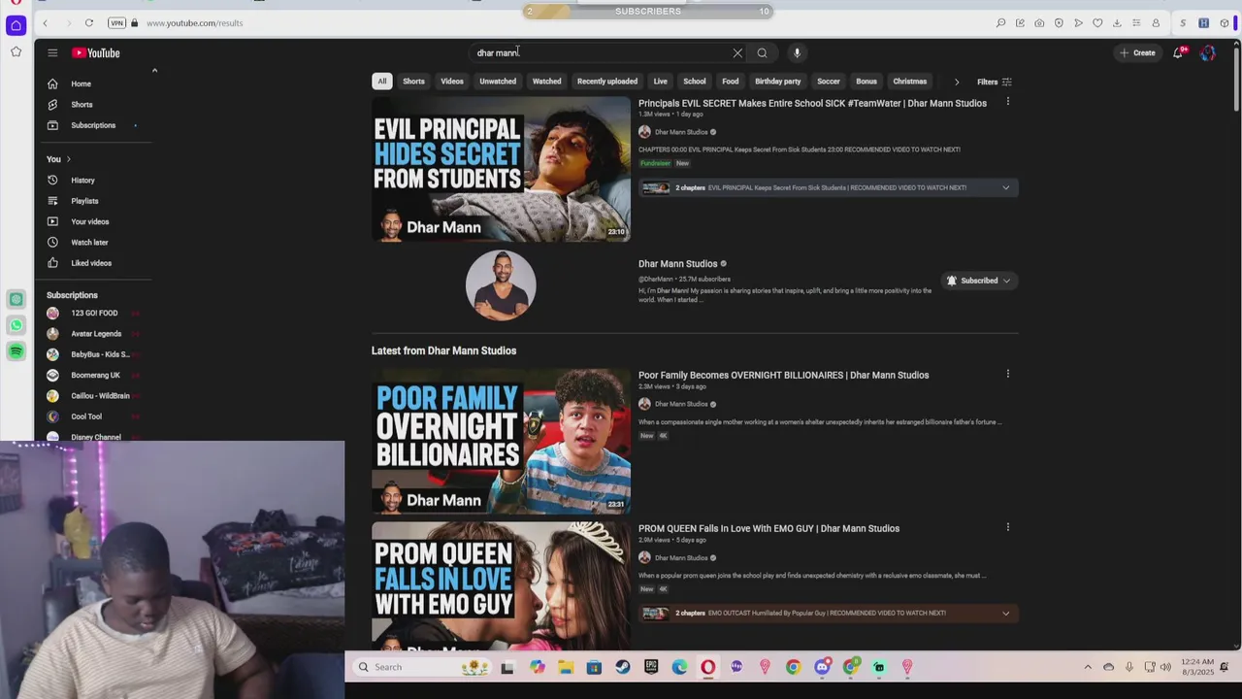Open more options for Prom Queen video
The height and width of the screenshot is (699, 1242).
click(1007, 527)
